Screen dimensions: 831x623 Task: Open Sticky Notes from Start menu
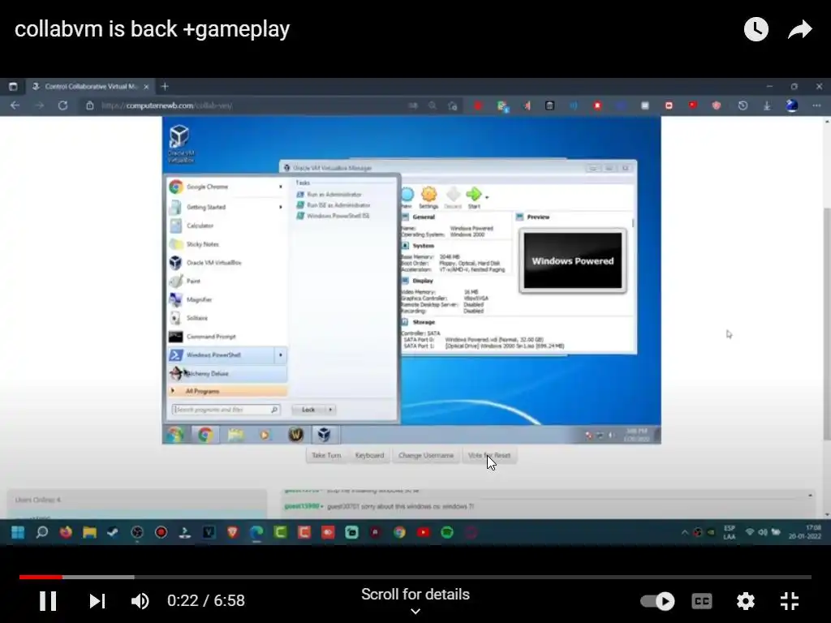point(227,244)
